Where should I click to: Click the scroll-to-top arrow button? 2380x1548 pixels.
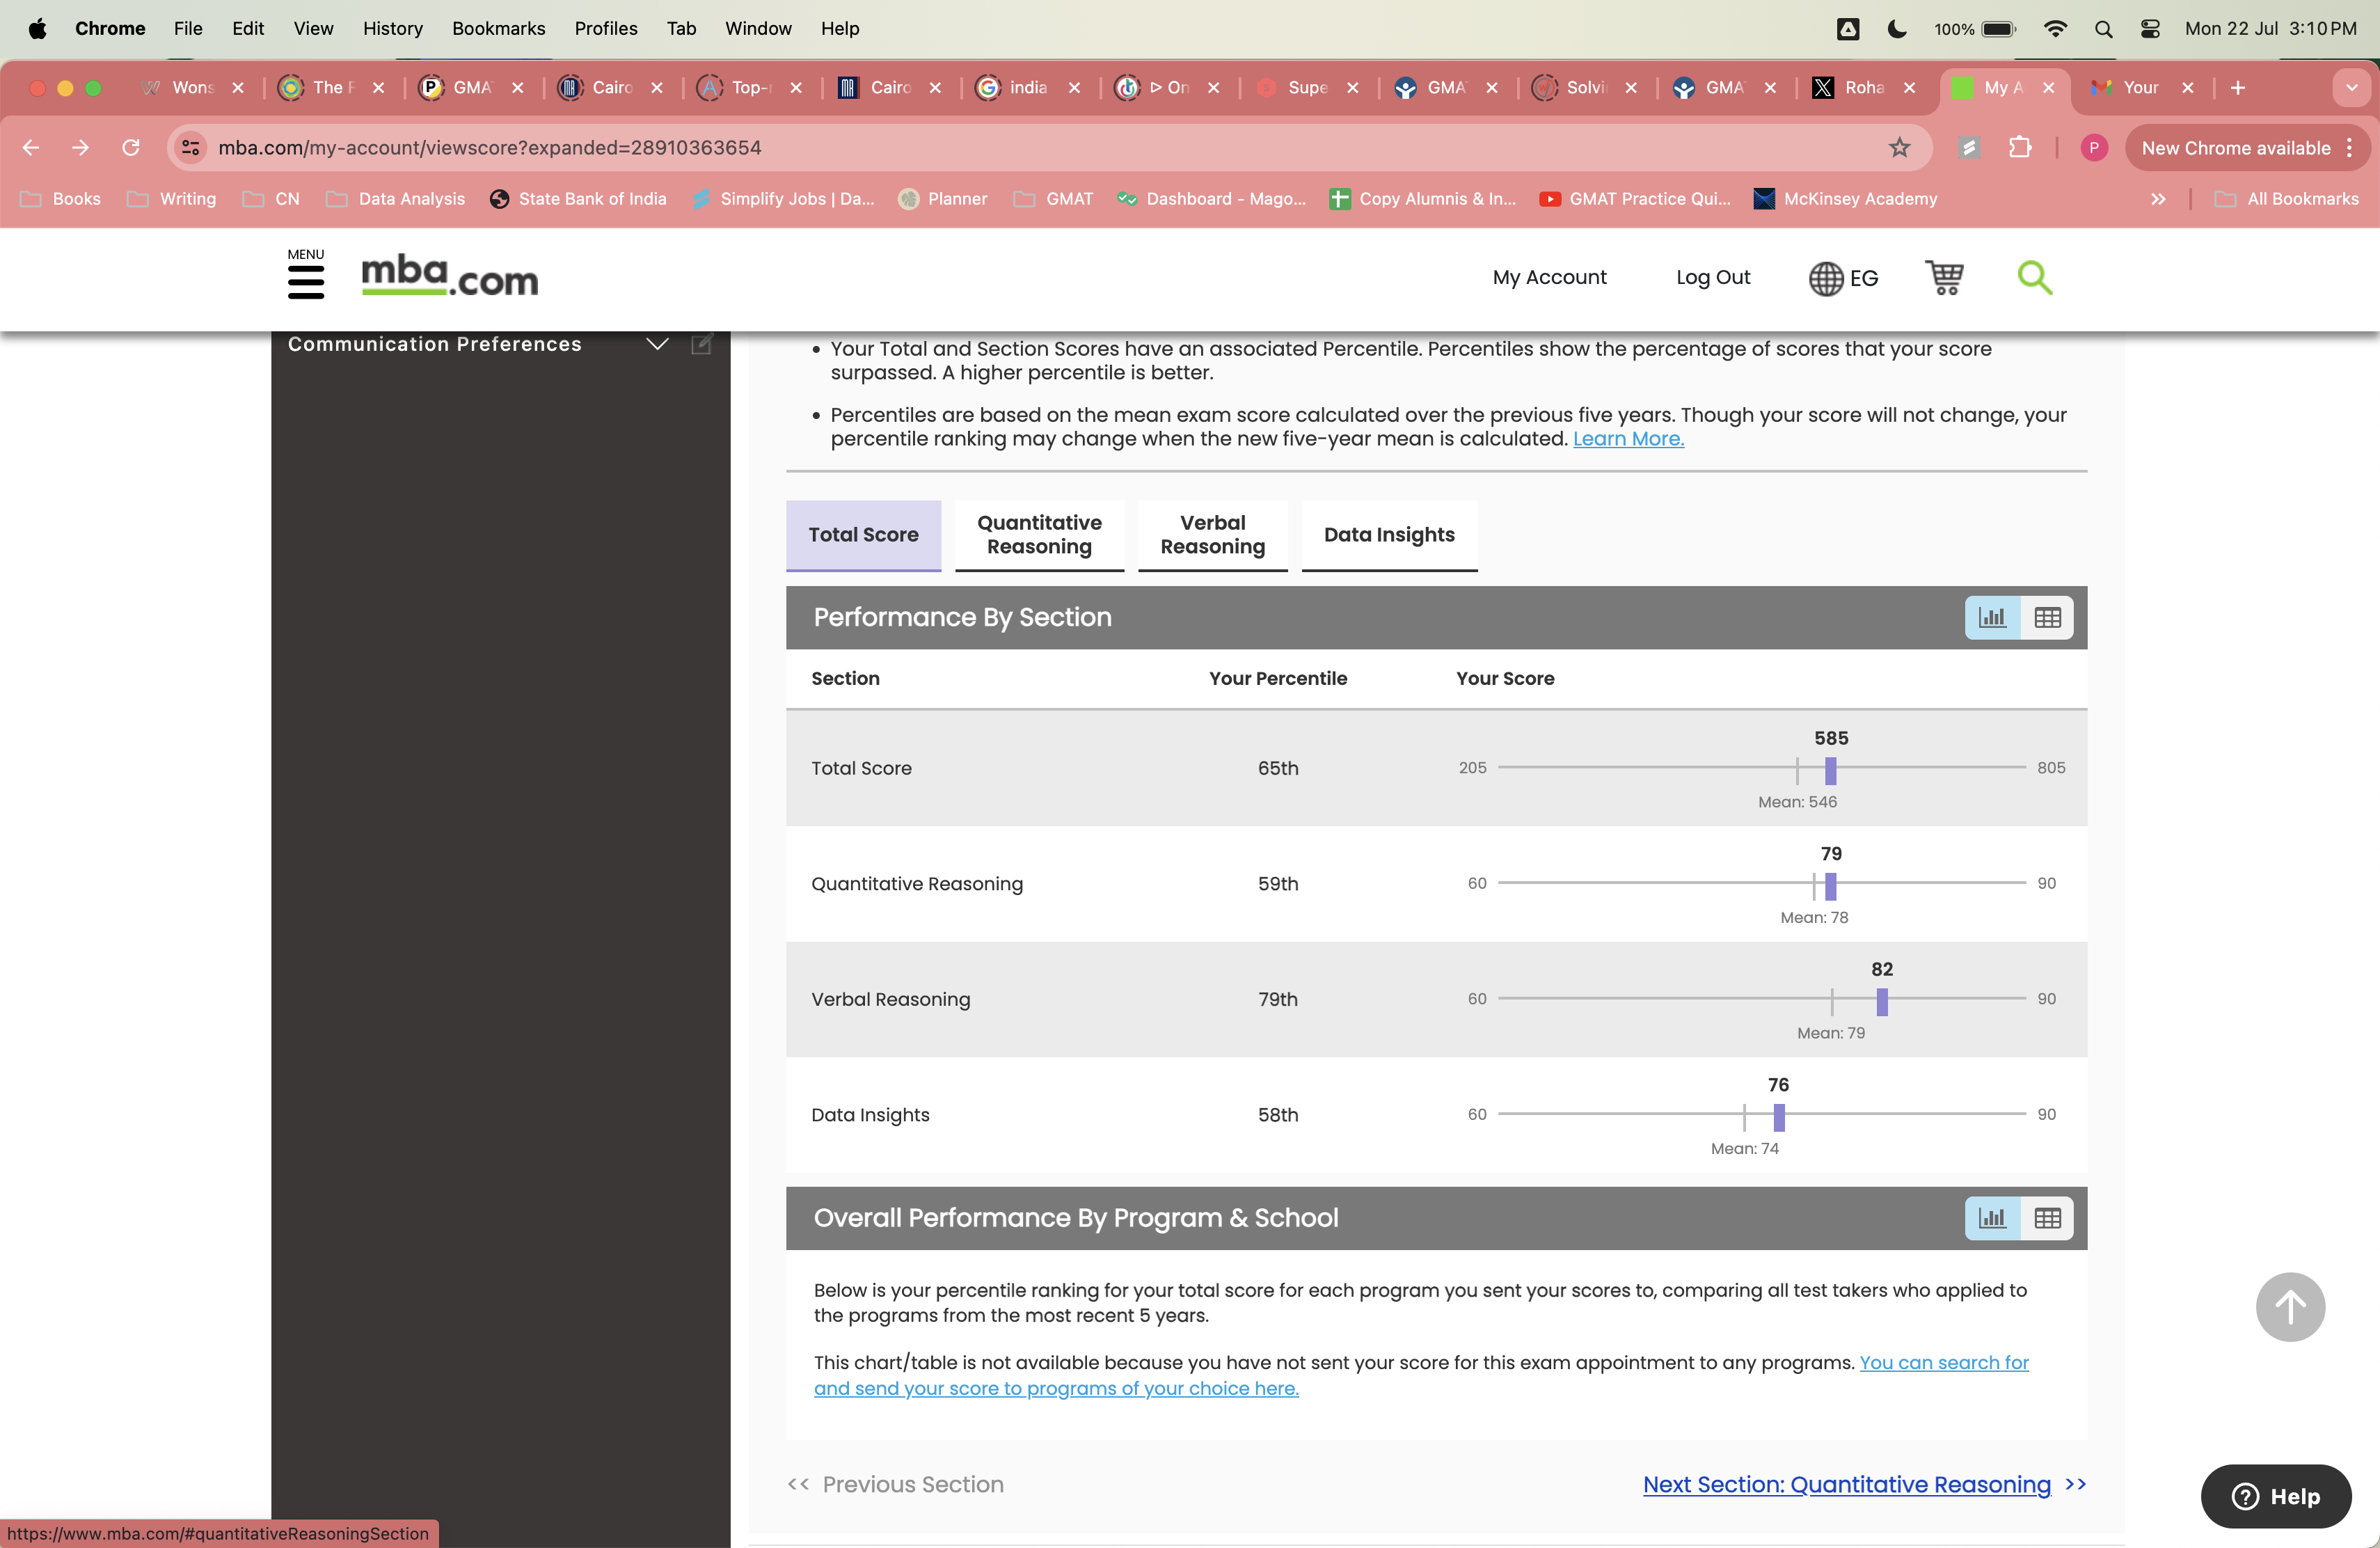(2291, 1307)
